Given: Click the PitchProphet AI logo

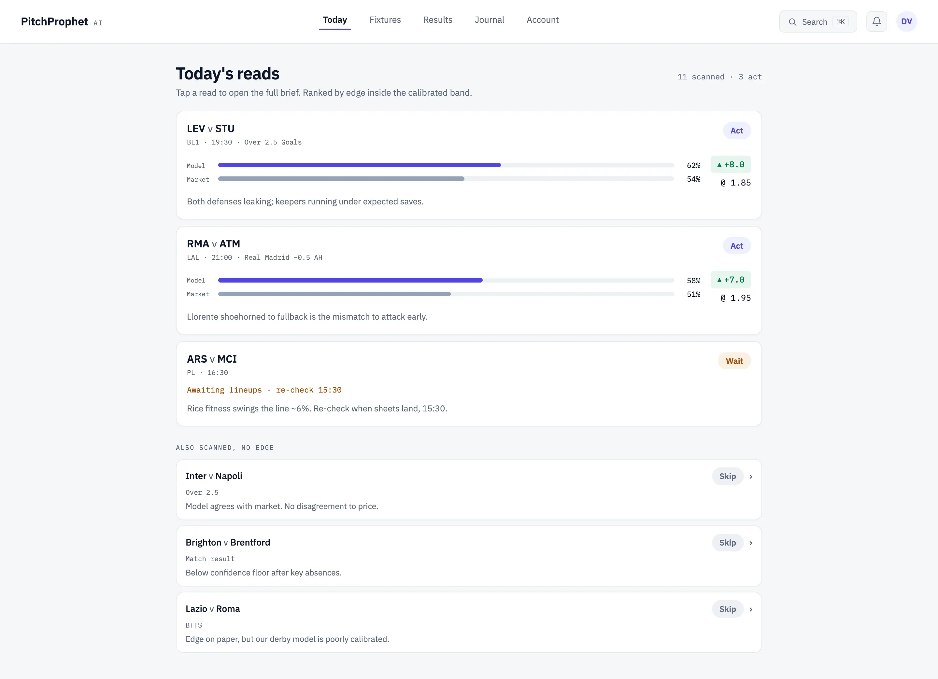Looking at the screenshot, I should coord(62,21).
